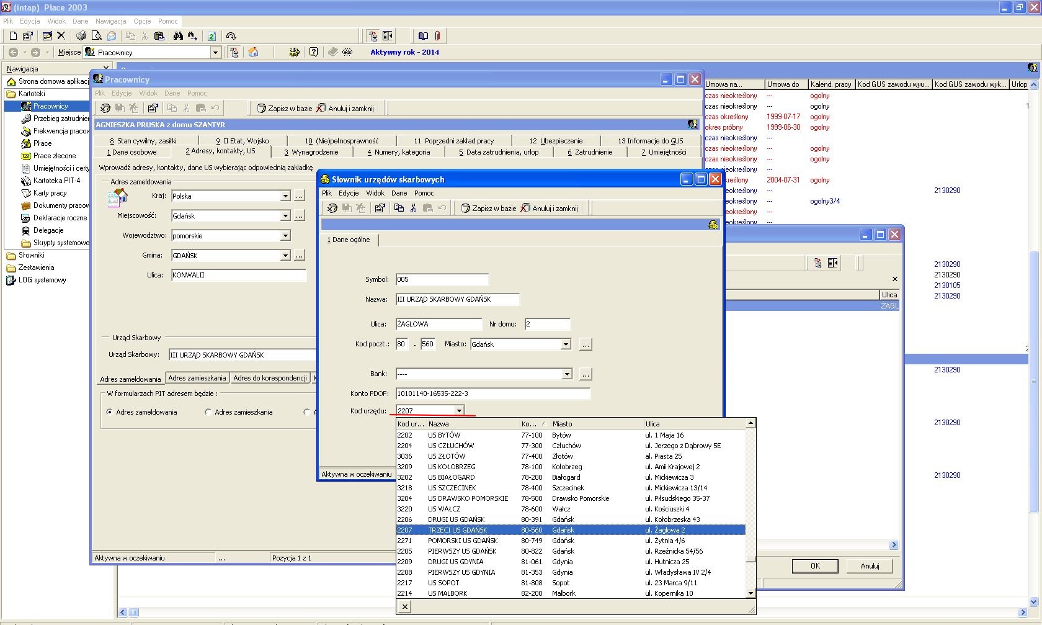1042x625 pixels.
Task: Click the home icon next to Miejsce
Action: tap(253, 52)
